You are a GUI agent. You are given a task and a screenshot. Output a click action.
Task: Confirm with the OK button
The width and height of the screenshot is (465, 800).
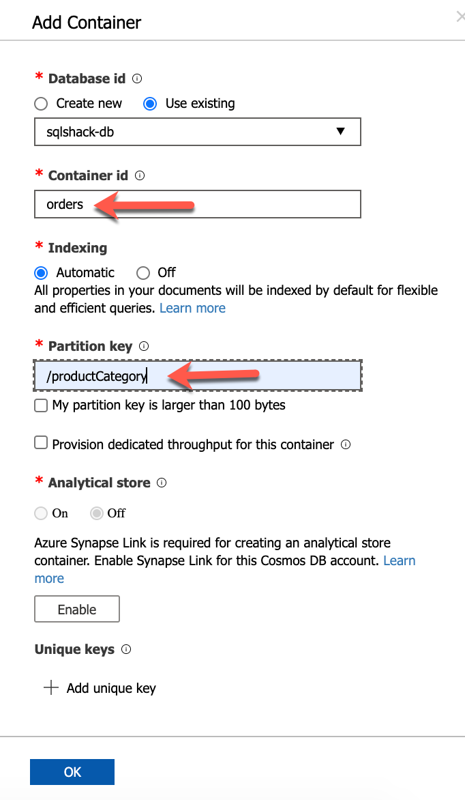(72, 772)
